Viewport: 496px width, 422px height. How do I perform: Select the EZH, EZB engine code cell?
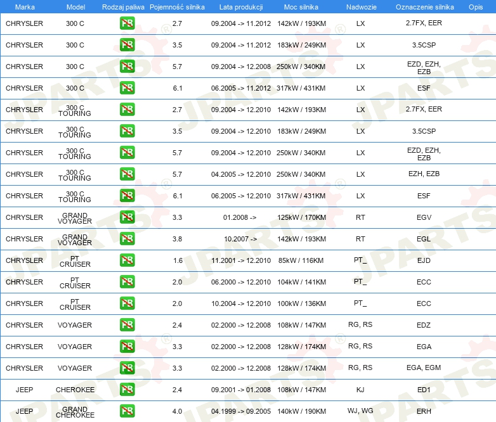[x=424, y=174]
